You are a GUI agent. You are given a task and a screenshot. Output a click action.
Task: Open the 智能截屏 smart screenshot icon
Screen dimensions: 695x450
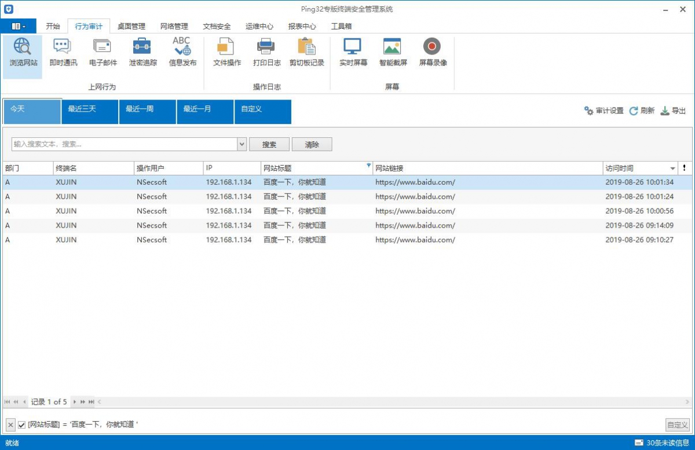(393, 53)
